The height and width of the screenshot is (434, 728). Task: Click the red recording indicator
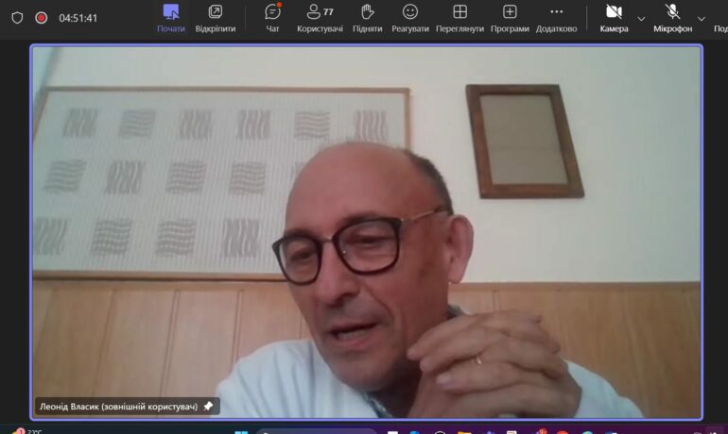(x=42, y=18)
